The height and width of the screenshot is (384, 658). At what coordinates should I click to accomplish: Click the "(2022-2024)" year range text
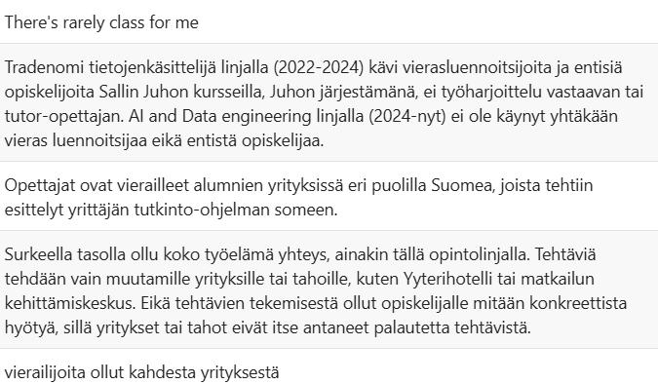click(x=319, y=67)
